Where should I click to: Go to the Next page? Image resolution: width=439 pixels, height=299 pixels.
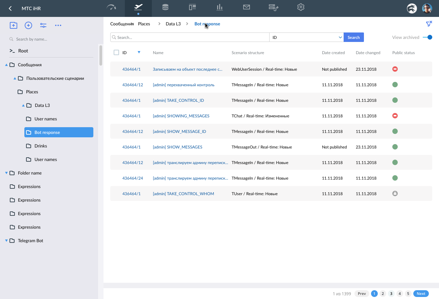click(x=421, y=294)
